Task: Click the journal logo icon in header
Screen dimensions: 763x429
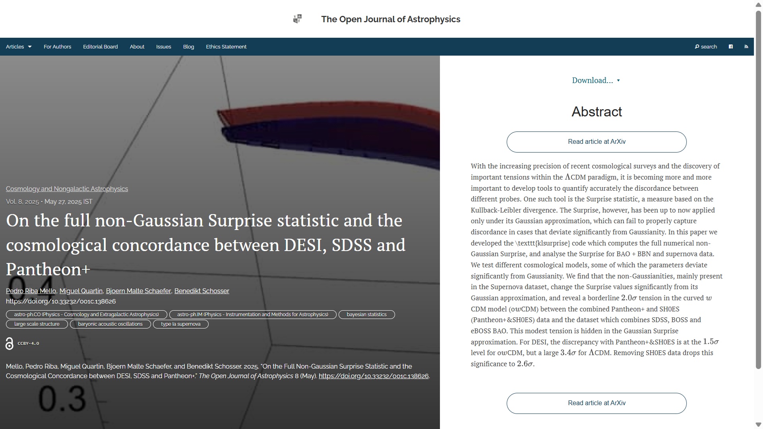Action: 297,19
